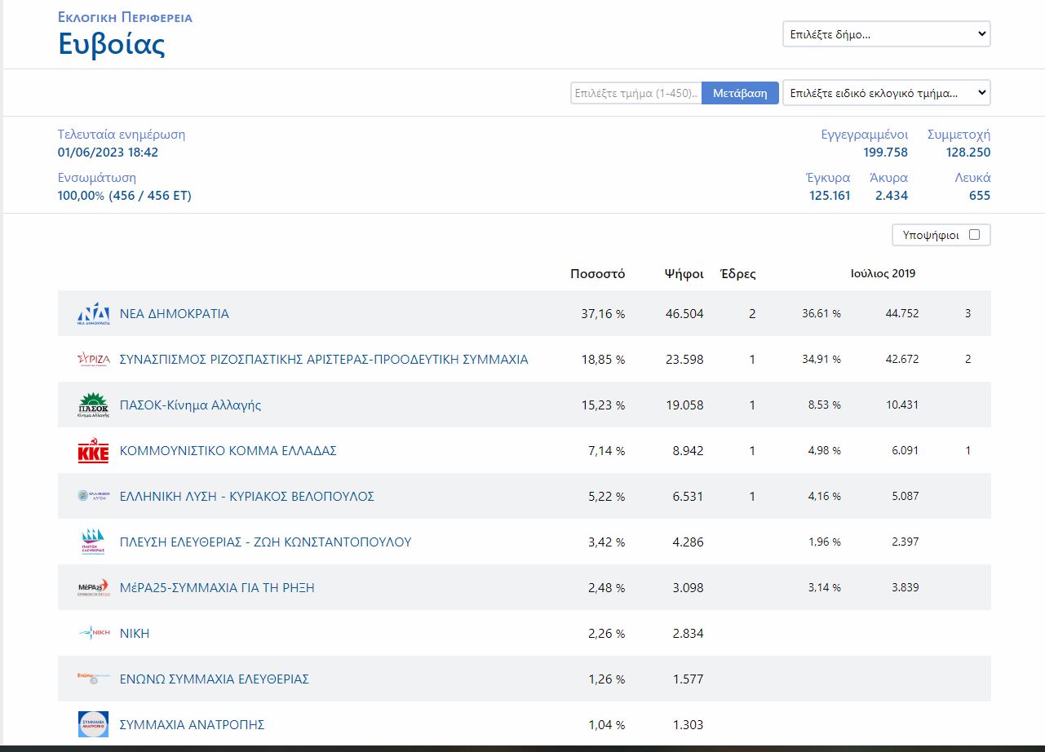
Task: Click the 2019 vote count 10.431
Action: pyautogui.click(x=902, y=405)
